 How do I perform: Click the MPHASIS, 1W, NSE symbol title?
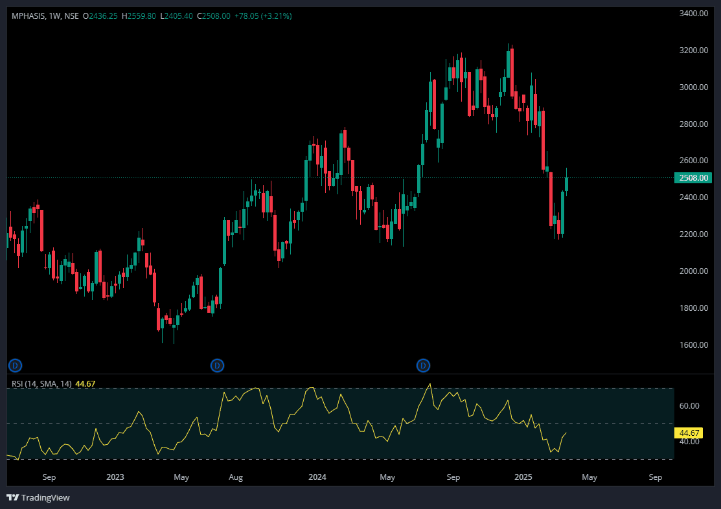[45, 16]
